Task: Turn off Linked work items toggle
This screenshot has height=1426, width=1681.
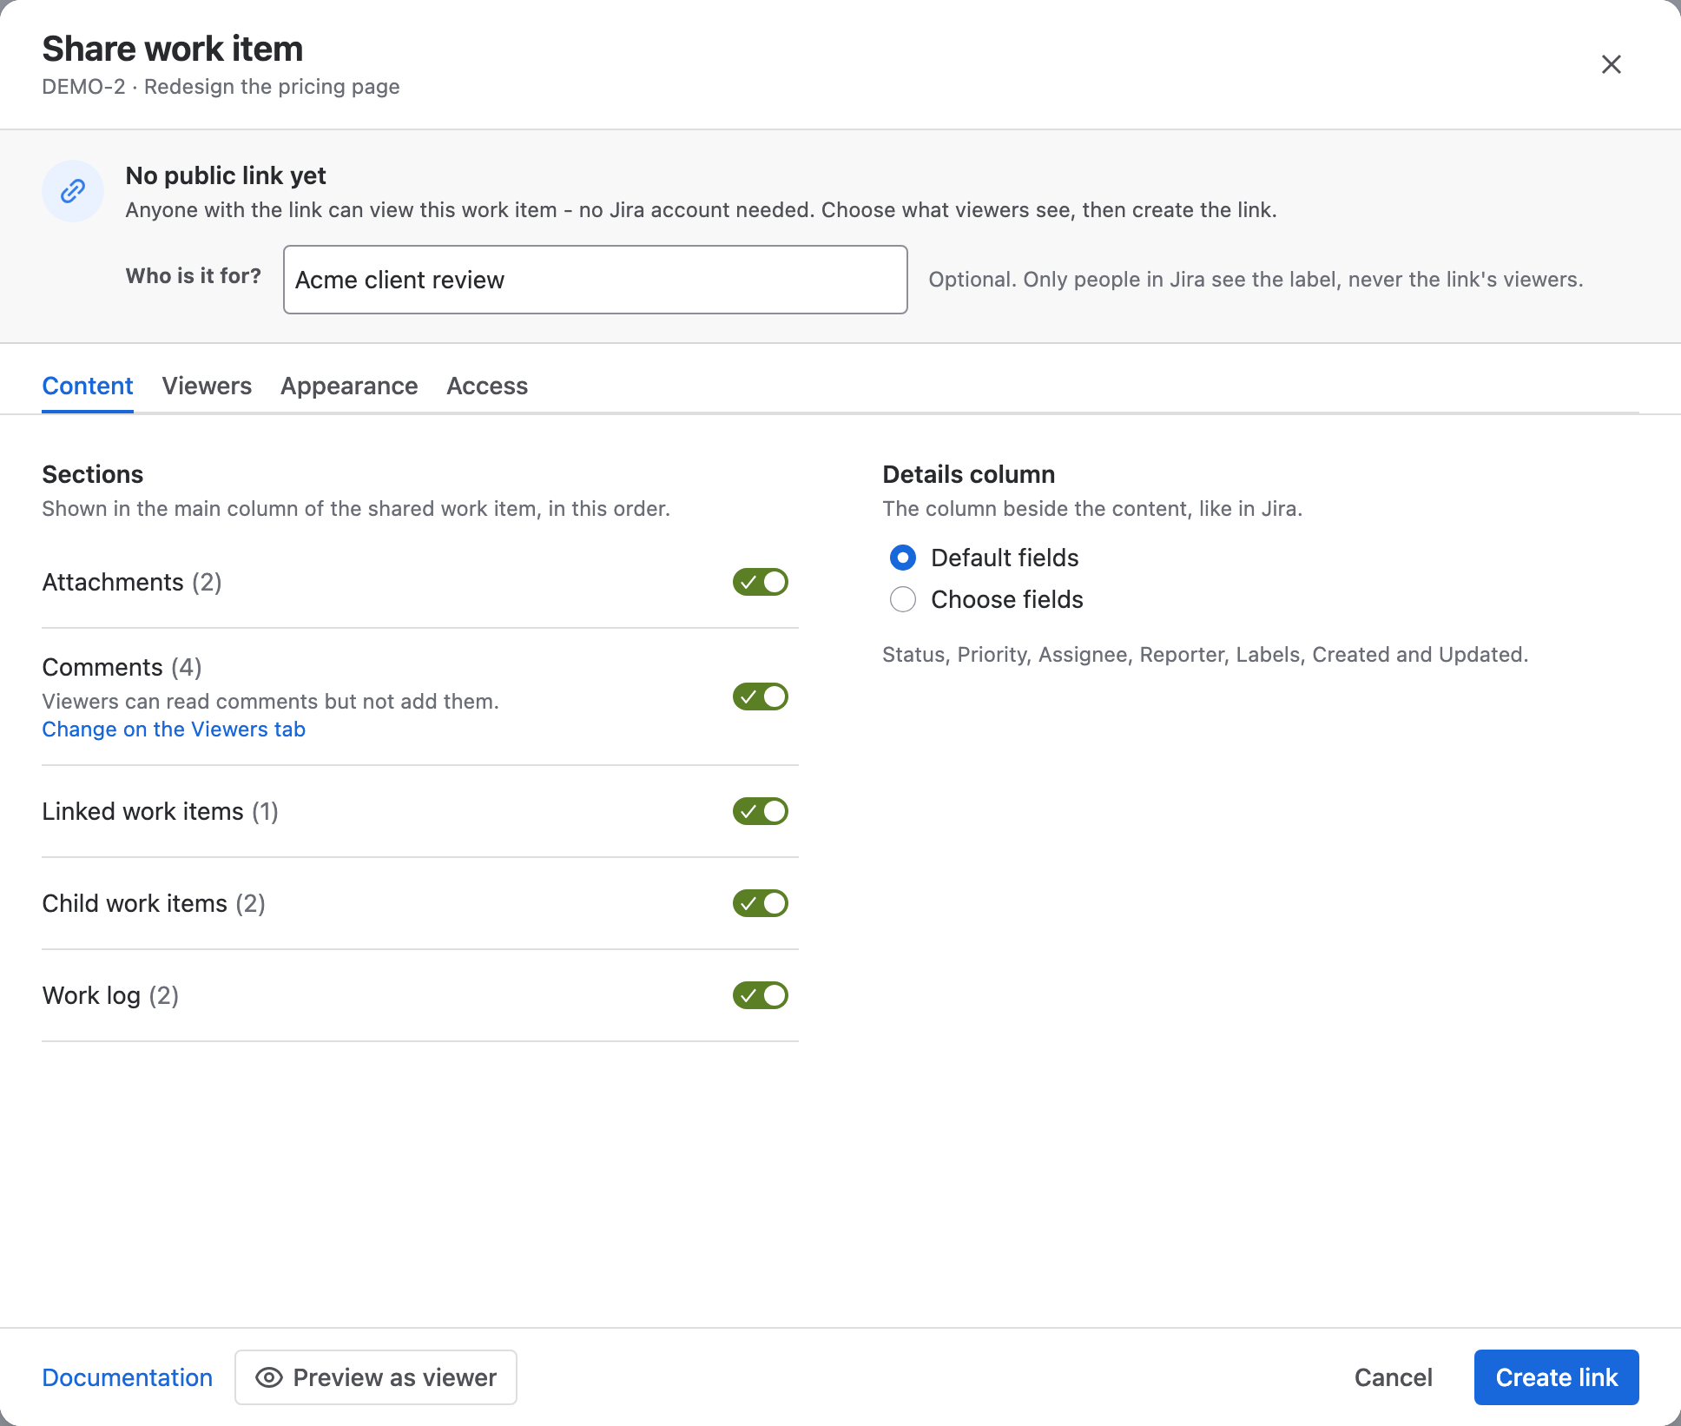Action: point(761,811)
